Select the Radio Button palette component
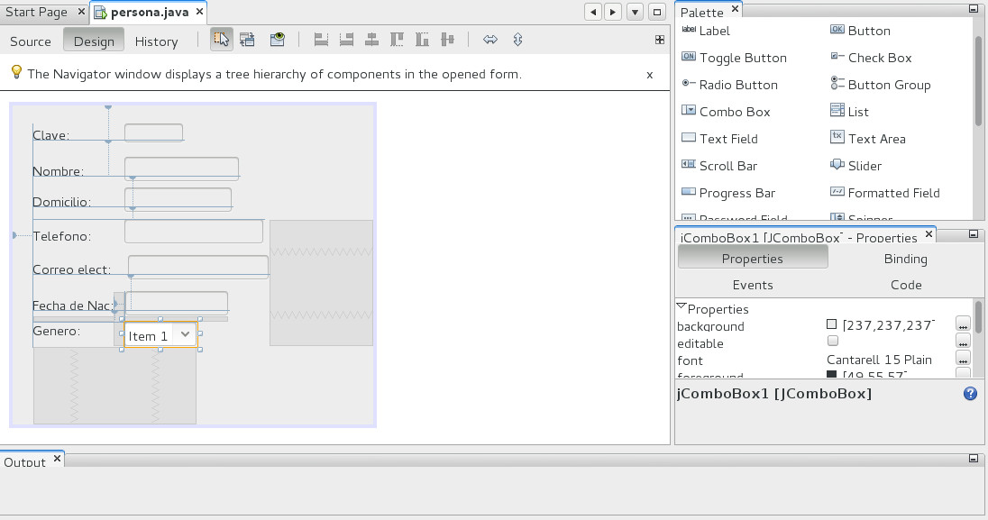988x520 pixels. pos(737,85)
